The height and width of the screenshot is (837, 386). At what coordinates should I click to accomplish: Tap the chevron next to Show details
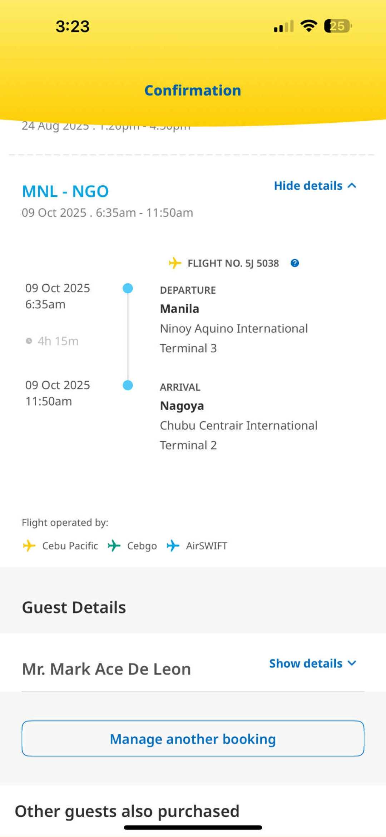click(352, 664)
